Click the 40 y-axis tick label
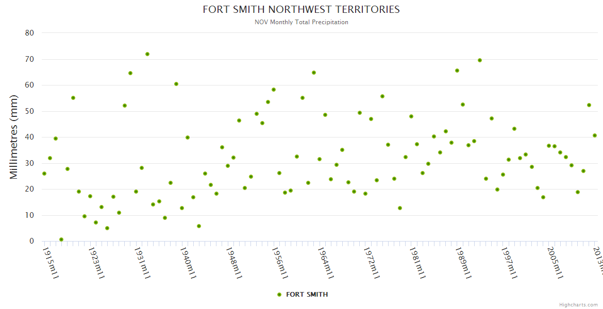Screen dimensions: 603x309 [29, 137]
